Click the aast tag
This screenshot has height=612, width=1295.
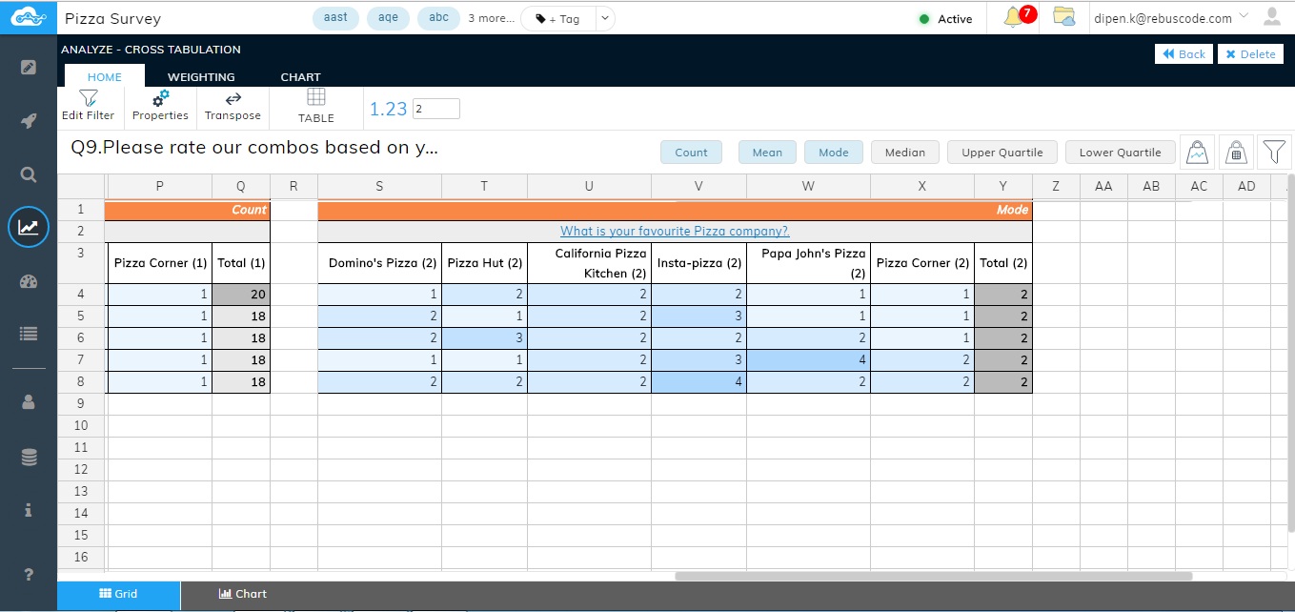(335, 18)
